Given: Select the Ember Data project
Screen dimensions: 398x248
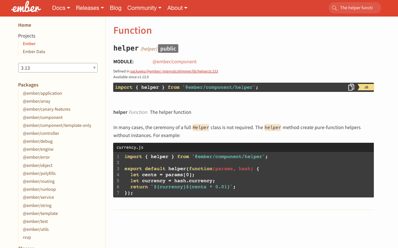Looking at the screenshot, I should click(34, 52).
